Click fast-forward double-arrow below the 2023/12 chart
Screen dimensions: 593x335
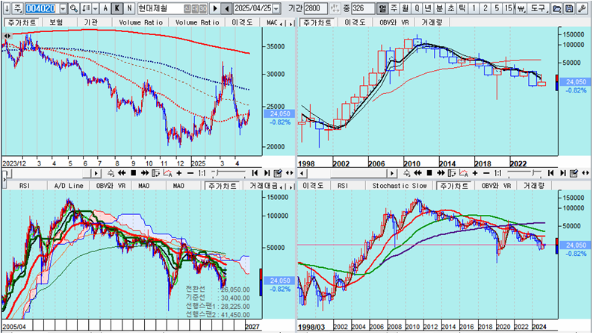[x=144, y=173]
